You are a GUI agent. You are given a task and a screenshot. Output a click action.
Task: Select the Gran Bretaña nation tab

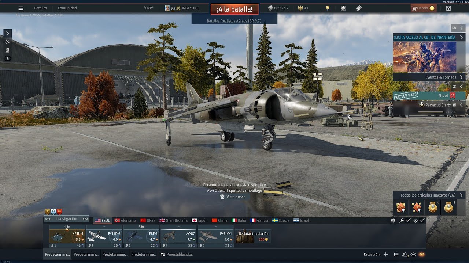coord(173,221)
